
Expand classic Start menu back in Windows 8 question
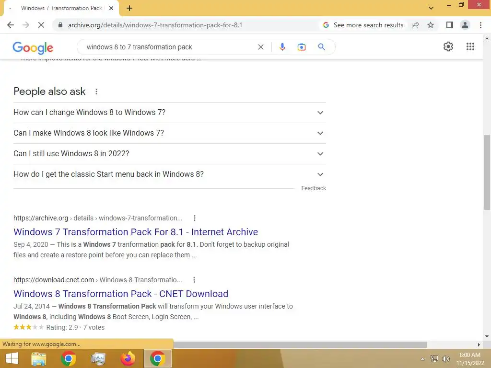click(x=169, y=174)
